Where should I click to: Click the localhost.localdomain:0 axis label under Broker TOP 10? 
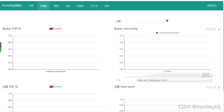55,71
